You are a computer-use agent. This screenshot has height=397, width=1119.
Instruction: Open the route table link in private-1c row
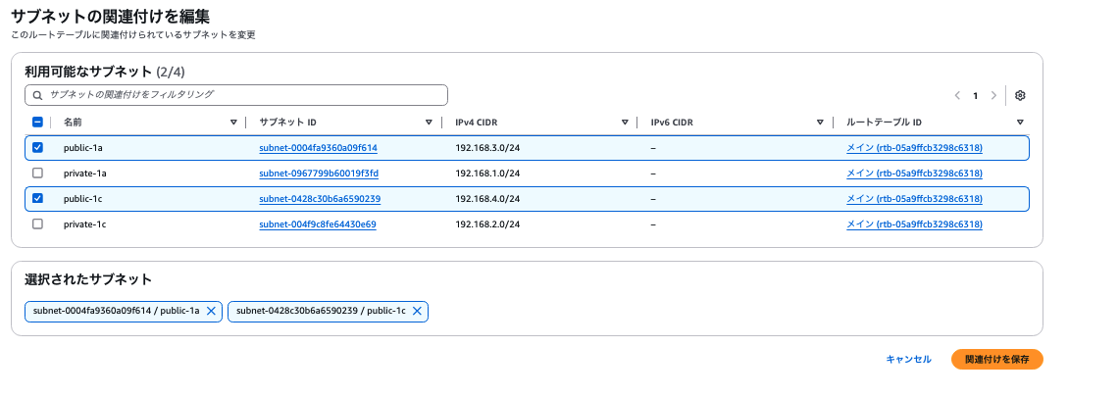point(914,224)
